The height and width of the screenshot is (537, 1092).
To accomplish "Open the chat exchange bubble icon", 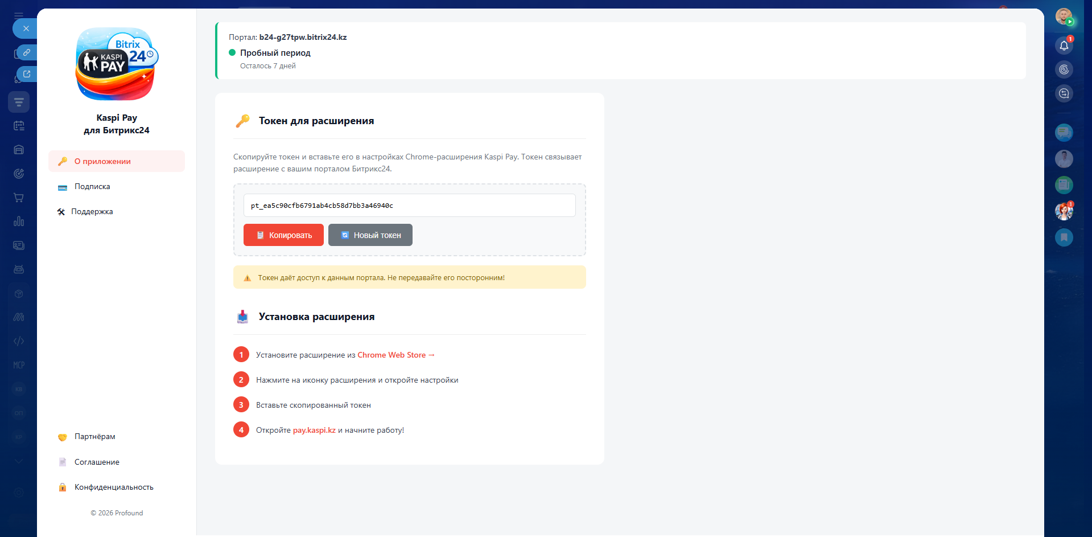I will [x=1064, y=93].
